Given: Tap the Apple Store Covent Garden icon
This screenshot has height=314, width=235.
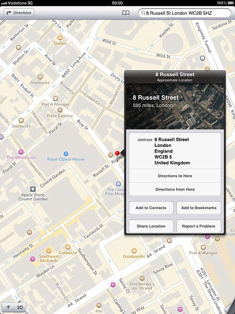Looking at the screenshot, I should 33,189.
